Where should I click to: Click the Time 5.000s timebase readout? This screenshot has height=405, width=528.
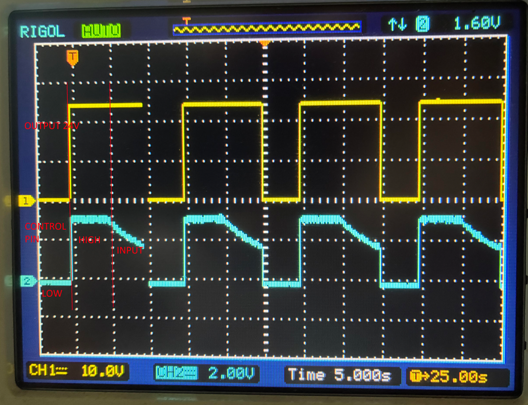(x=341, y=375)
